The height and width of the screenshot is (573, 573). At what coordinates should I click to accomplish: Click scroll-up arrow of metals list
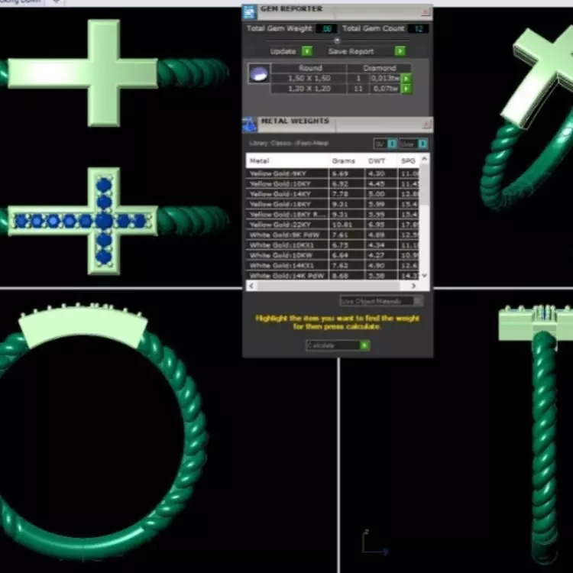point(424,159)
